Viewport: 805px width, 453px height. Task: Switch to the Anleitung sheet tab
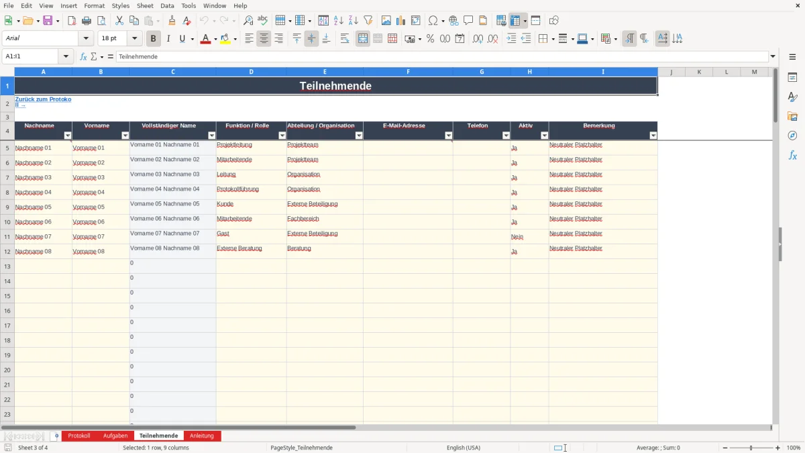(202, 436)
